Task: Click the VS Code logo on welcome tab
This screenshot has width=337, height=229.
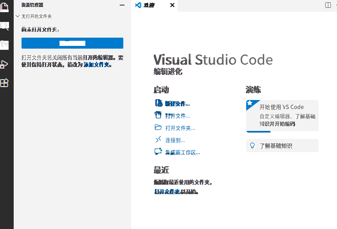Action: coord(138,5)
